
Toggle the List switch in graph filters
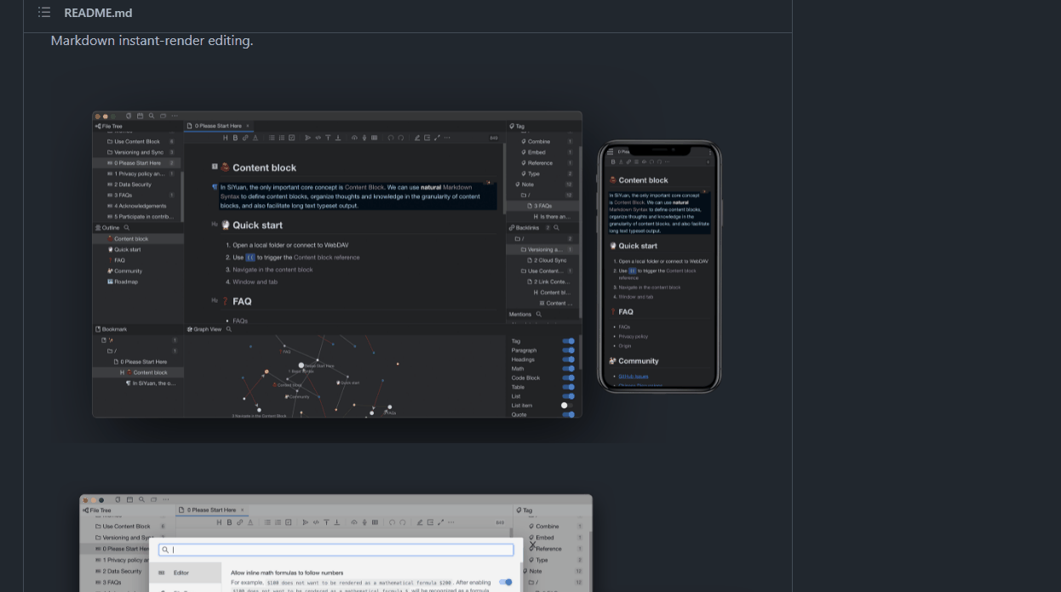pos(568,396)
